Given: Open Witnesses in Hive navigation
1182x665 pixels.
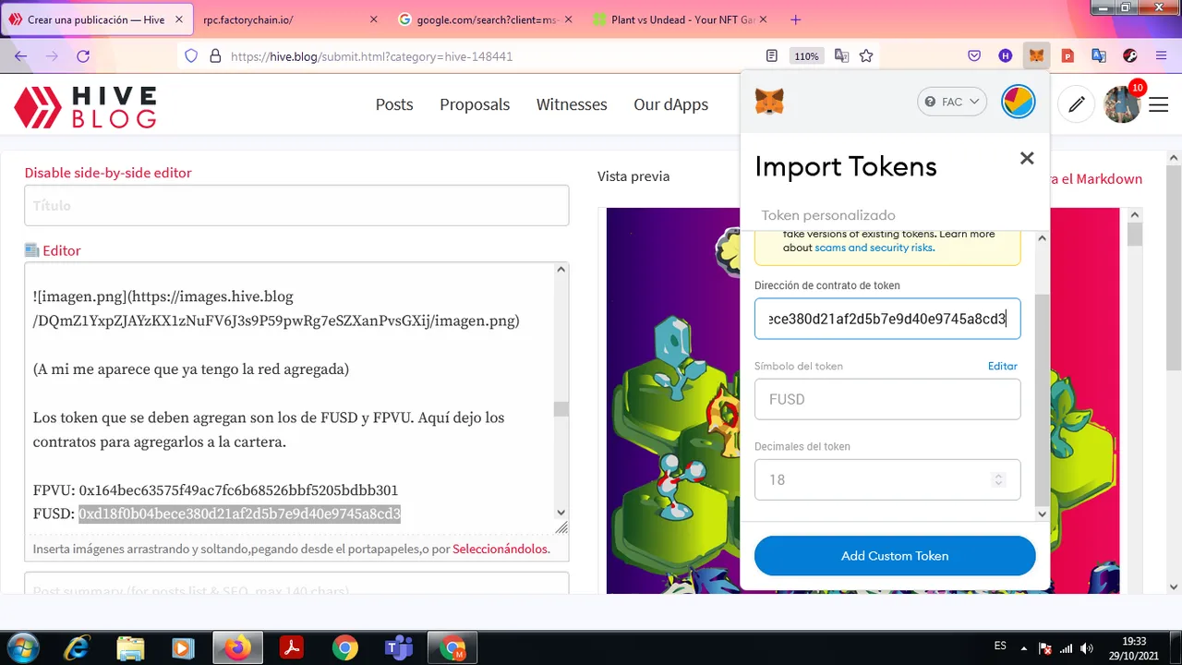Looking at the screenshot, I should pos(572,104).
